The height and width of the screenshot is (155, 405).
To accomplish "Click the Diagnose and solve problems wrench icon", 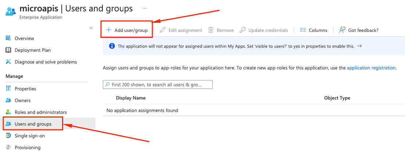I will click(x=8, y=62).
